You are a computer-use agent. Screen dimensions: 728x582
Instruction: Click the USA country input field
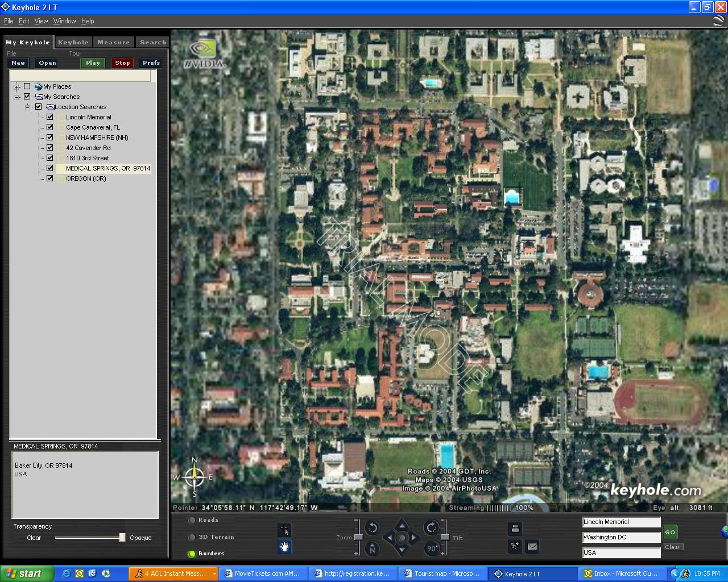pos(621,552)
